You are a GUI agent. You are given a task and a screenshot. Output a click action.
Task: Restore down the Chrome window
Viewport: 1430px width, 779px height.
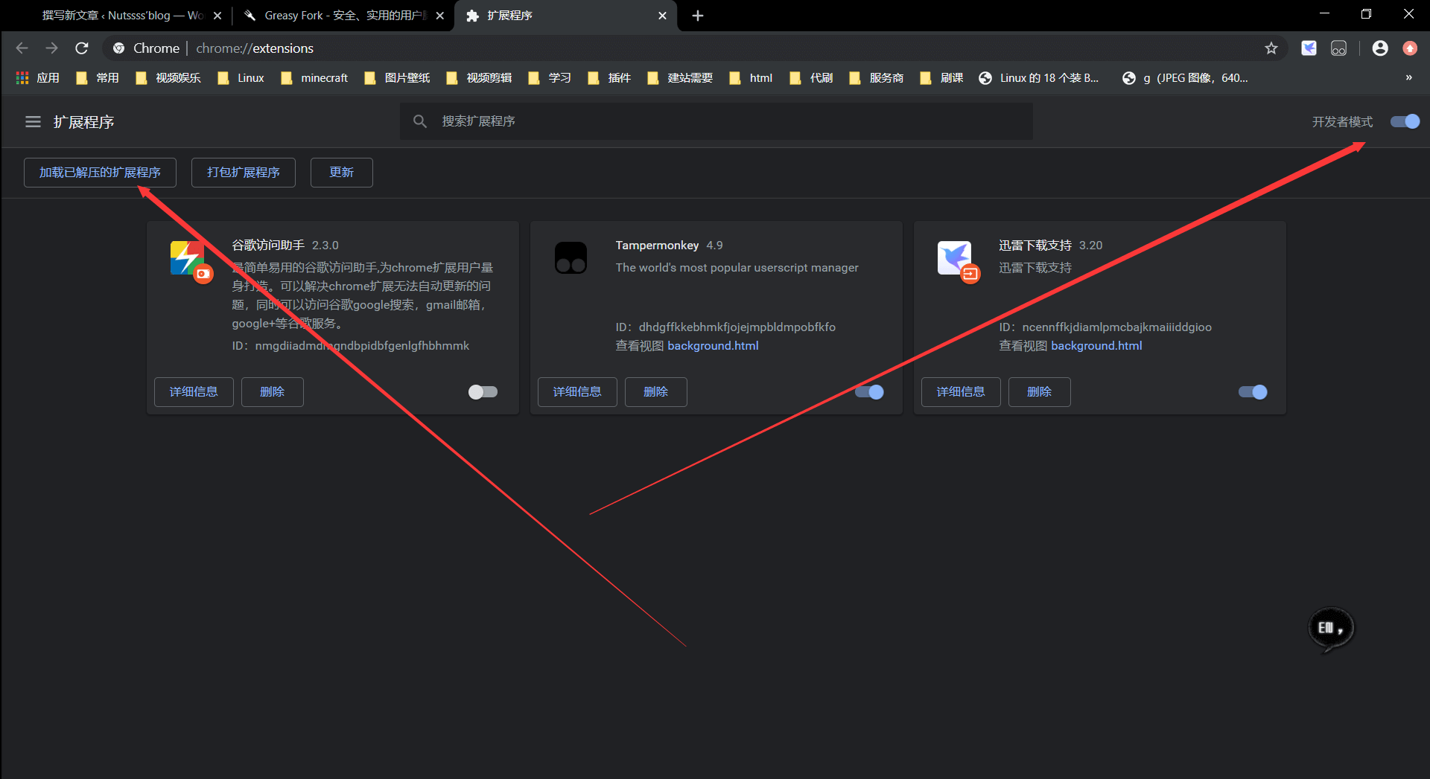(x=1366, y=14)
